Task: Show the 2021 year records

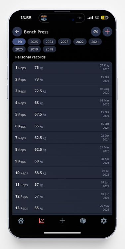Action: [95, 42]
